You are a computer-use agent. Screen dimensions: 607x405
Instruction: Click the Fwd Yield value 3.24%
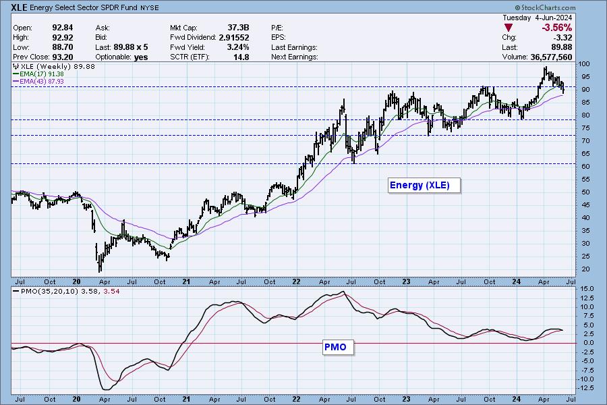(x=237, y=47)
